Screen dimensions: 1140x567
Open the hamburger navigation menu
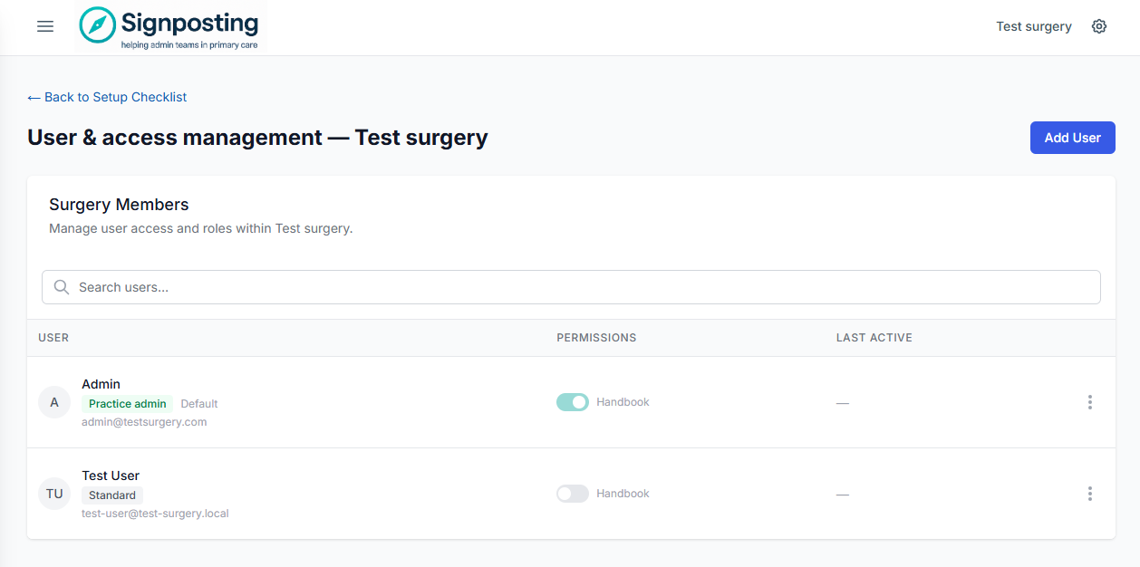pyautogui.click(x=44, y=26)
